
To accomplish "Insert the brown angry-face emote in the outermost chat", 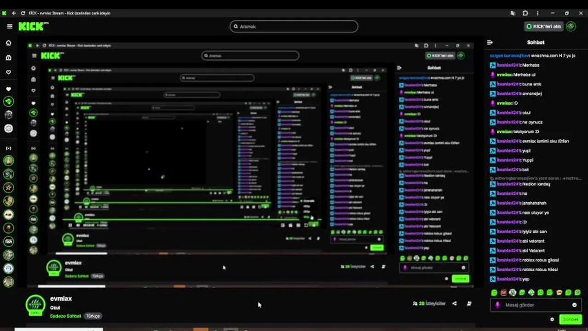I will (x=503, y=292).
